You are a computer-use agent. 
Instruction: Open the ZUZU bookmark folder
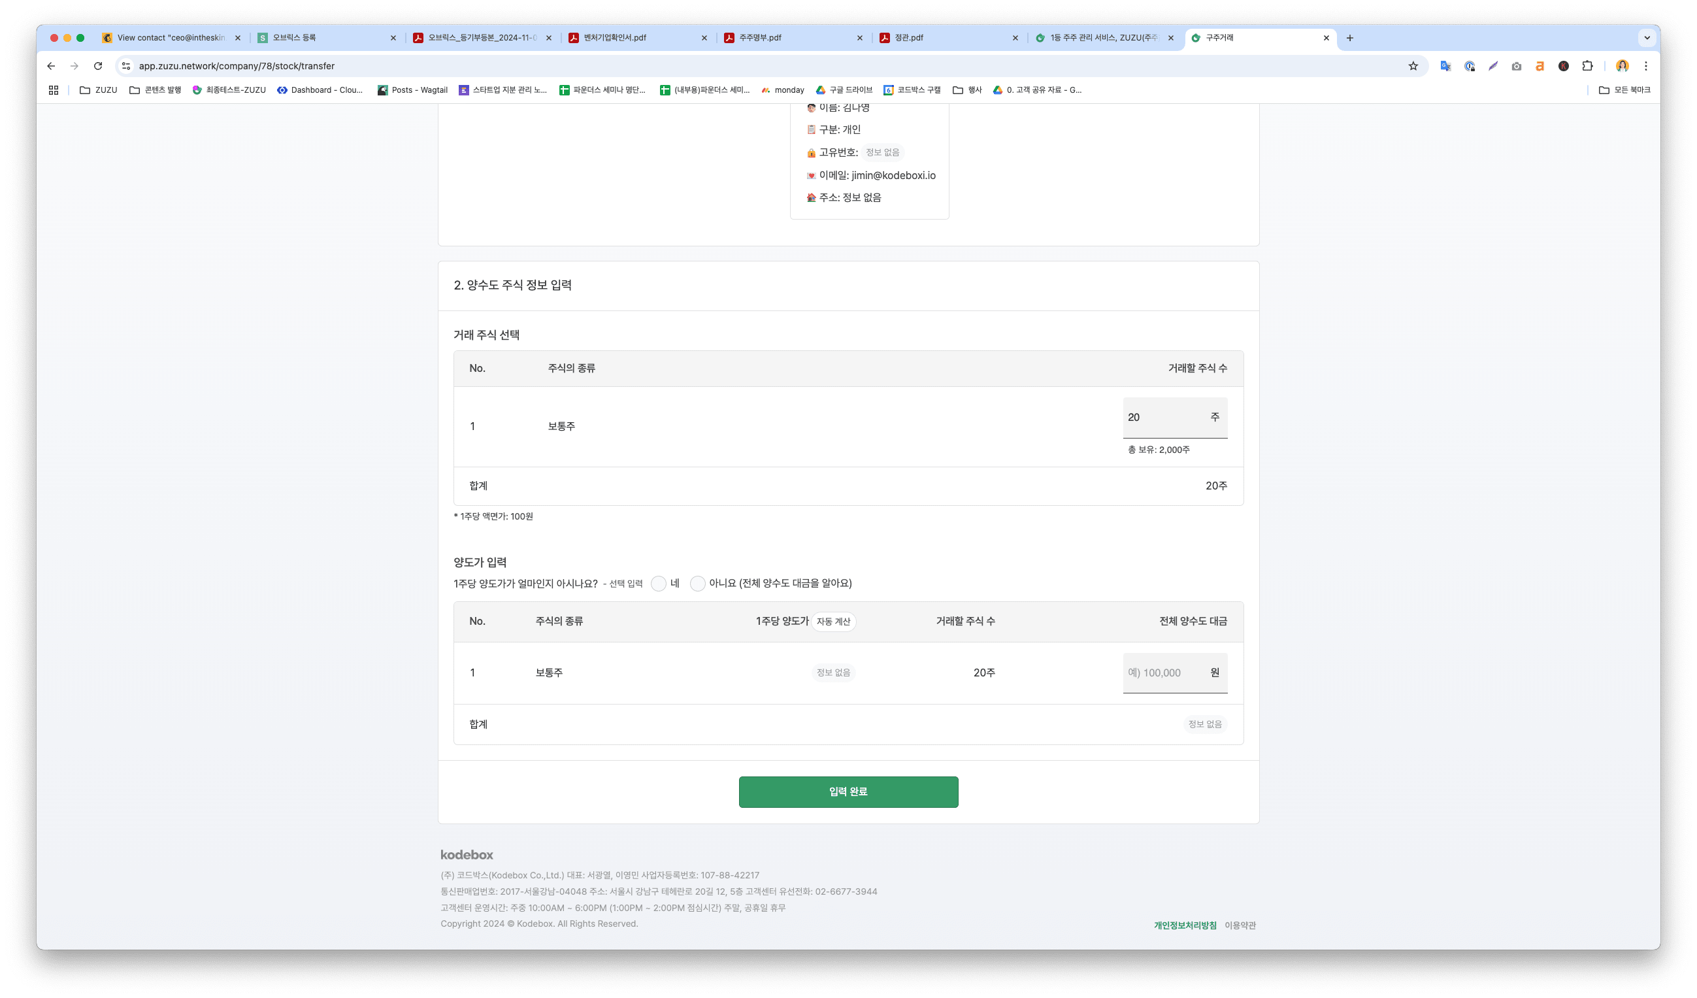(x=98, y=90)
